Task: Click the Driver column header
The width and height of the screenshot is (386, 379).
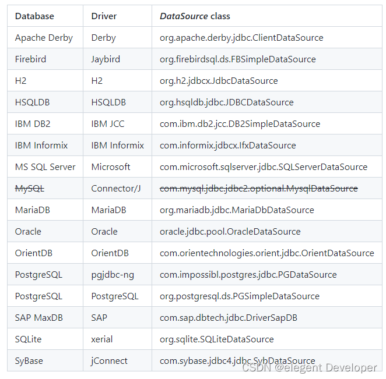Action: pos(104,16)
